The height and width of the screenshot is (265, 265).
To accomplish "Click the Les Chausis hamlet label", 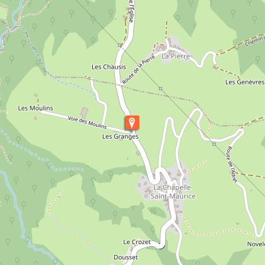I will [x=109, y=67].
